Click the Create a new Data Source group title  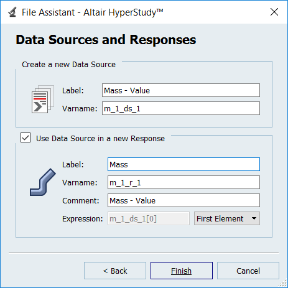click(68, 65)
